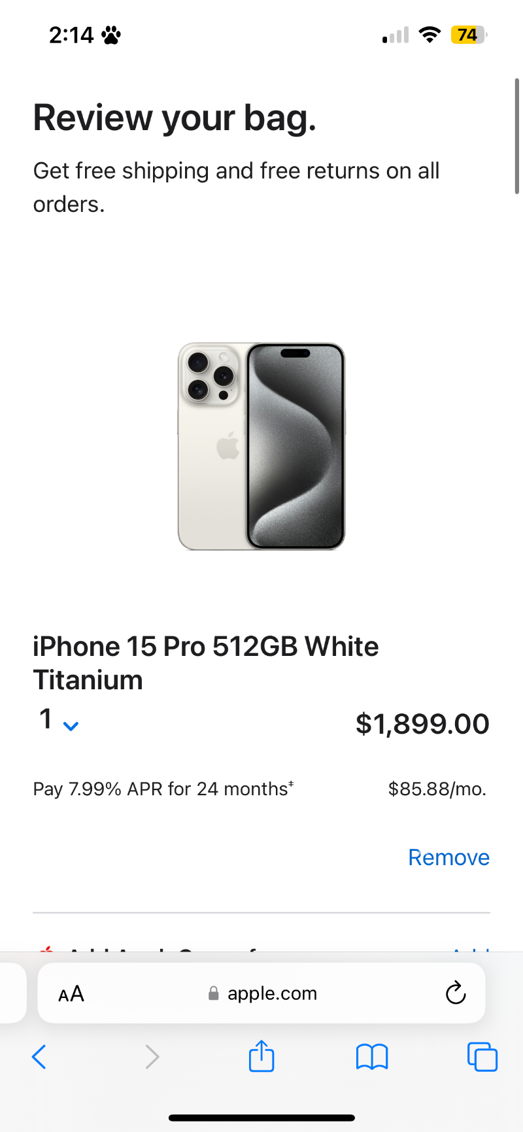Open the AA page settings menu

tap(71, 994)
